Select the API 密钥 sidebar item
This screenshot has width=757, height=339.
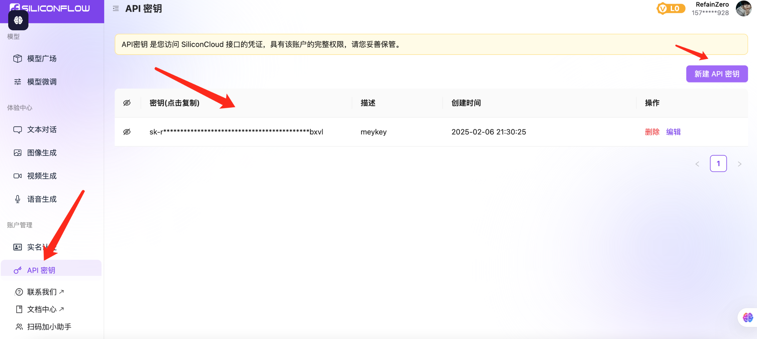click(51, 268)
